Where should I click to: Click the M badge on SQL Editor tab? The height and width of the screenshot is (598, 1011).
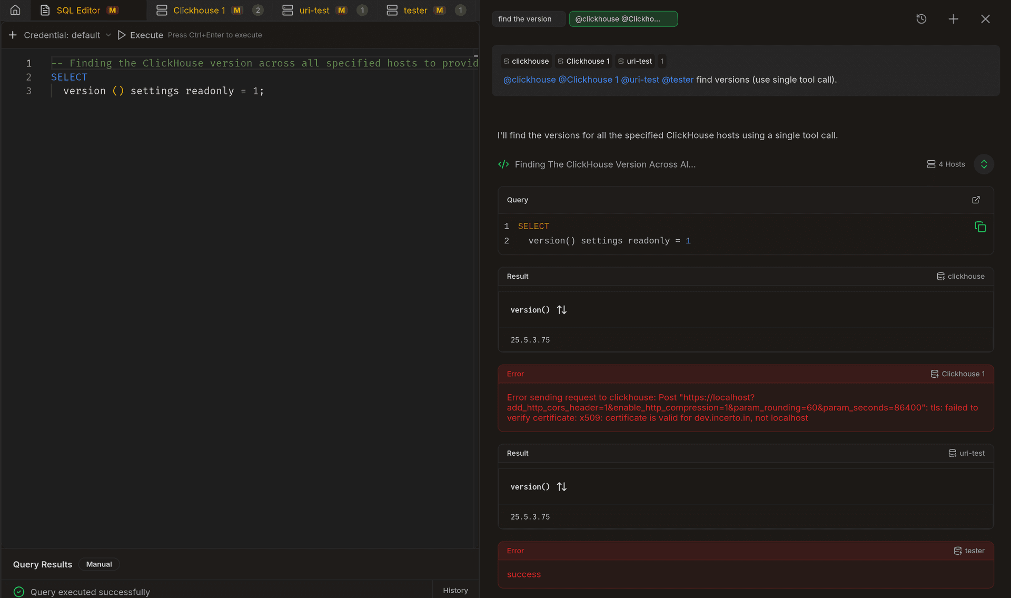(112, 10)
